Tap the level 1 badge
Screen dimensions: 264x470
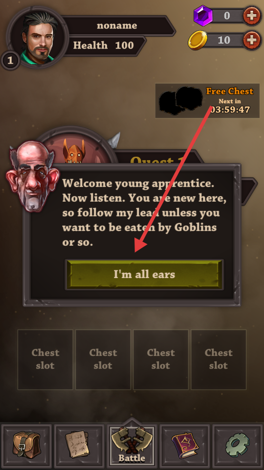pos(10,61)
